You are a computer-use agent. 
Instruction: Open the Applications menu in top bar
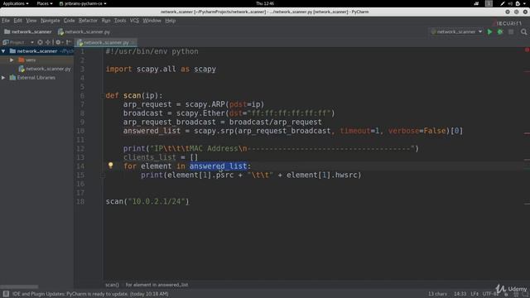coord(16,3)
